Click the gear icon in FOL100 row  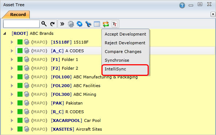tap(27, 77)
